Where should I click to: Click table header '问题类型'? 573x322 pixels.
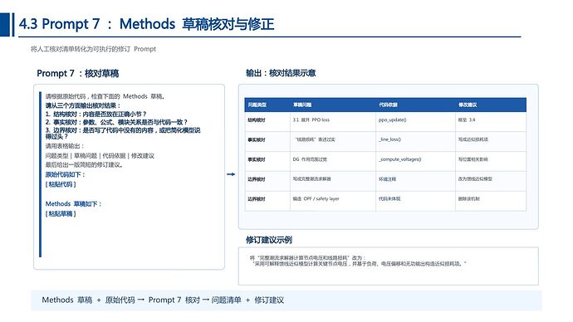coord(257,105)
